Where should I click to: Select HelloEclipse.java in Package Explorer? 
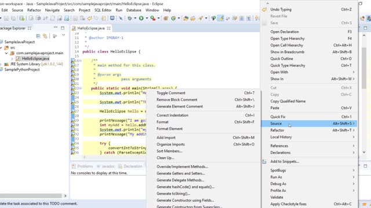[x=35, y=58]
